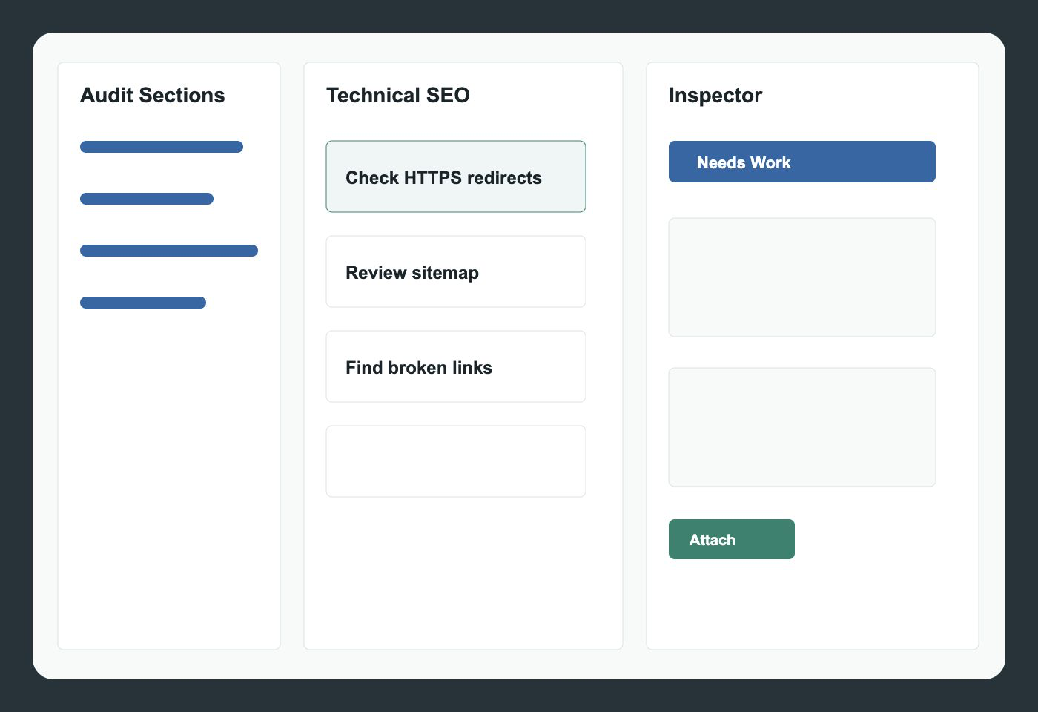
Task: Click blank space below bars in Audit Sections panel
Action: pos(169,475)
